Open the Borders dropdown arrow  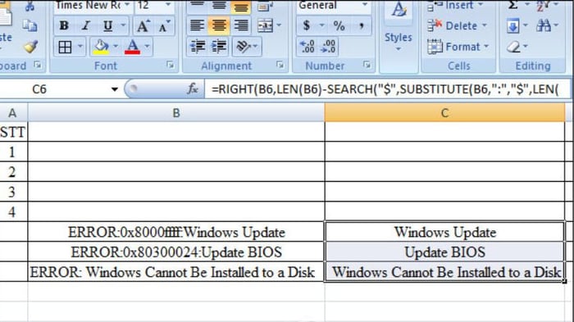pyautogui.click(x=80, y=47)
